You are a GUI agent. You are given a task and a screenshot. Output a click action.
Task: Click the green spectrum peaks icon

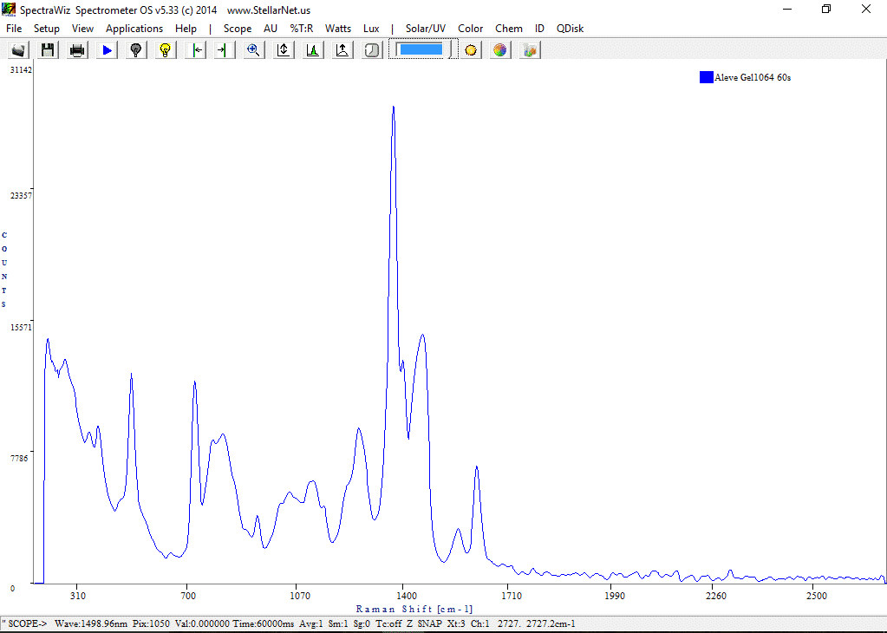(x=313, y=49)
